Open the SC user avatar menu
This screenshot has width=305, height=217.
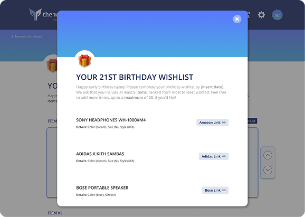coord(277,15)
